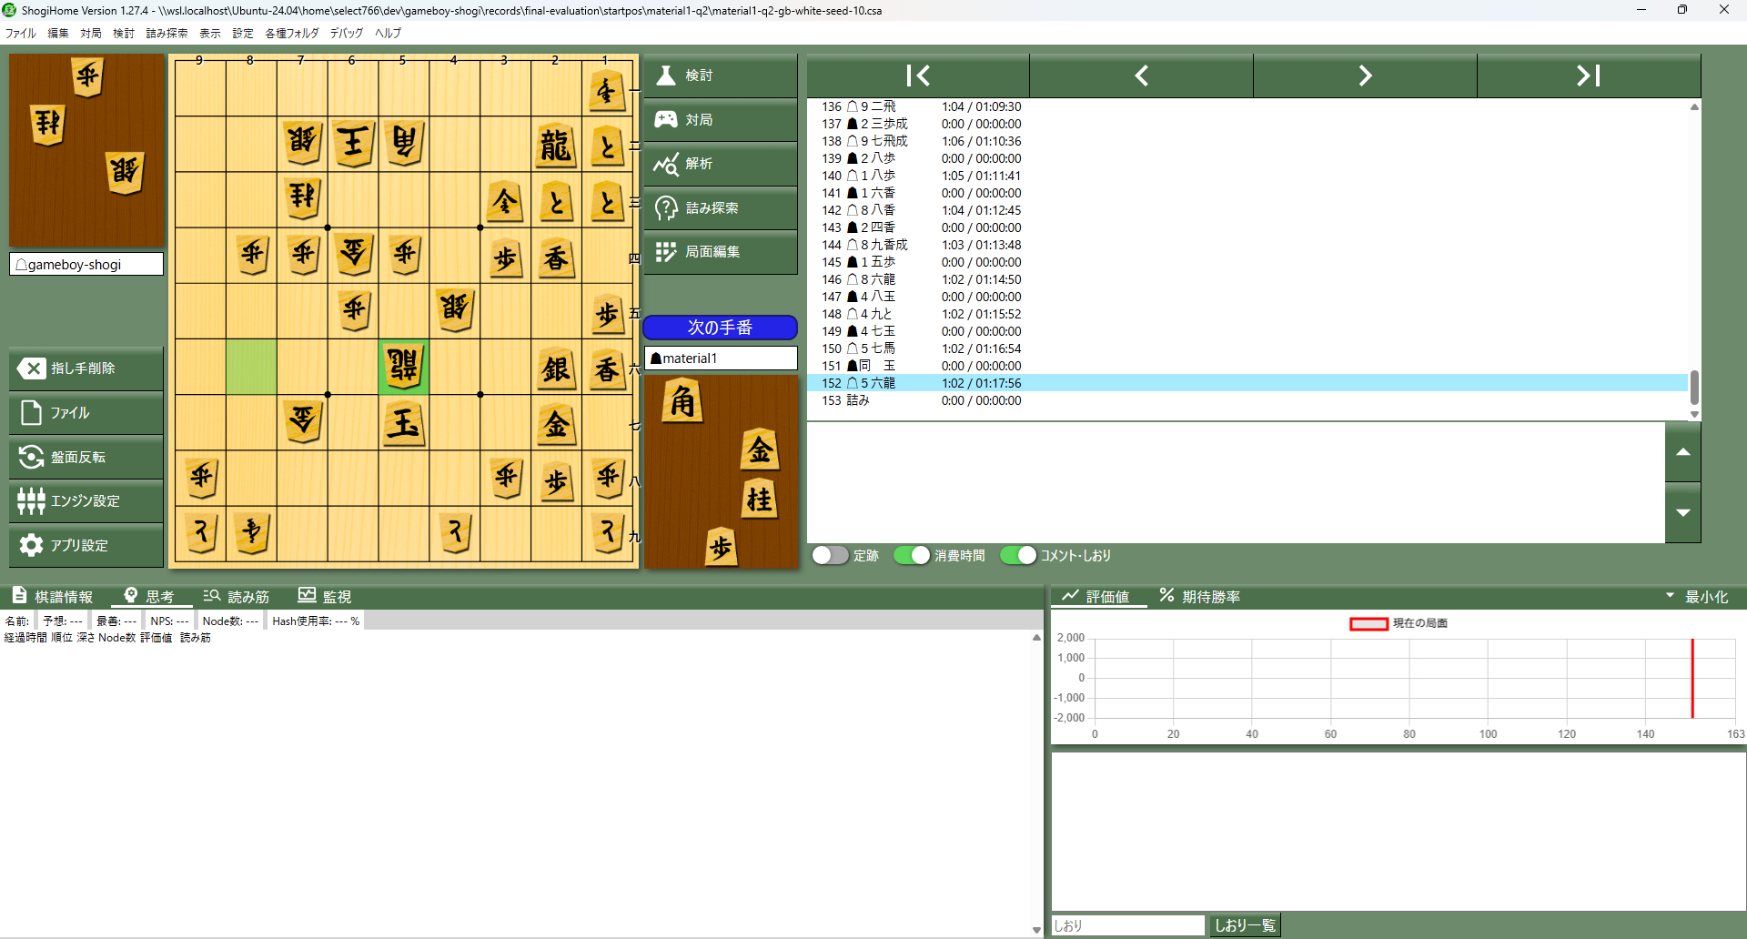This screenshot has width=1747, height=939.
Task: Click the 監視 tab monitor icon
Action: tap(307, 595)
